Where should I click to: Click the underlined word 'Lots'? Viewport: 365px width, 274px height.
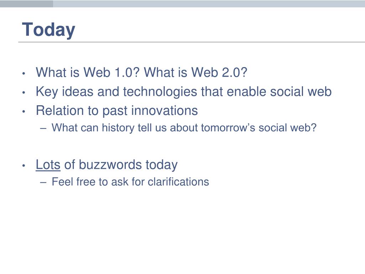point(48,165)
